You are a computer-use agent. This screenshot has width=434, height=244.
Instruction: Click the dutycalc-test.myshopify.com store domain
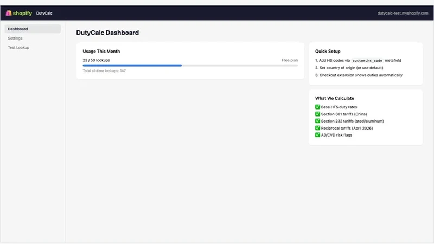(x=403, y=13)
